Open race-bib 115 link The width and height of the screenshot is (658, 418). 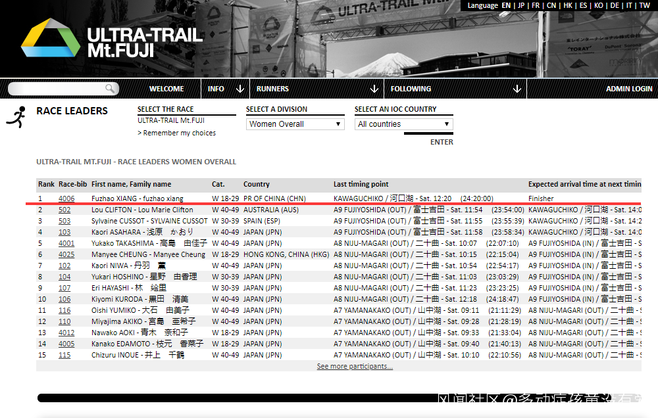pyautogui.click(x=64, y=355)
